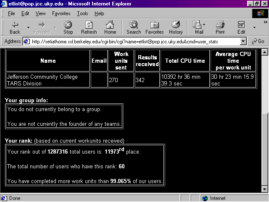Click the 99.065% percentage value
The height and width of the screenshot is (202, 269).
tap(121, 181)
